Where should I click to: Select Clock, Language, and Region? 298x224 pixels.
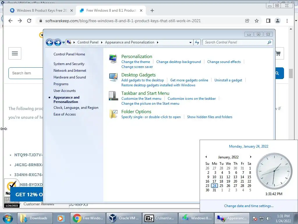pyautogui.click(x=76, y=108)
